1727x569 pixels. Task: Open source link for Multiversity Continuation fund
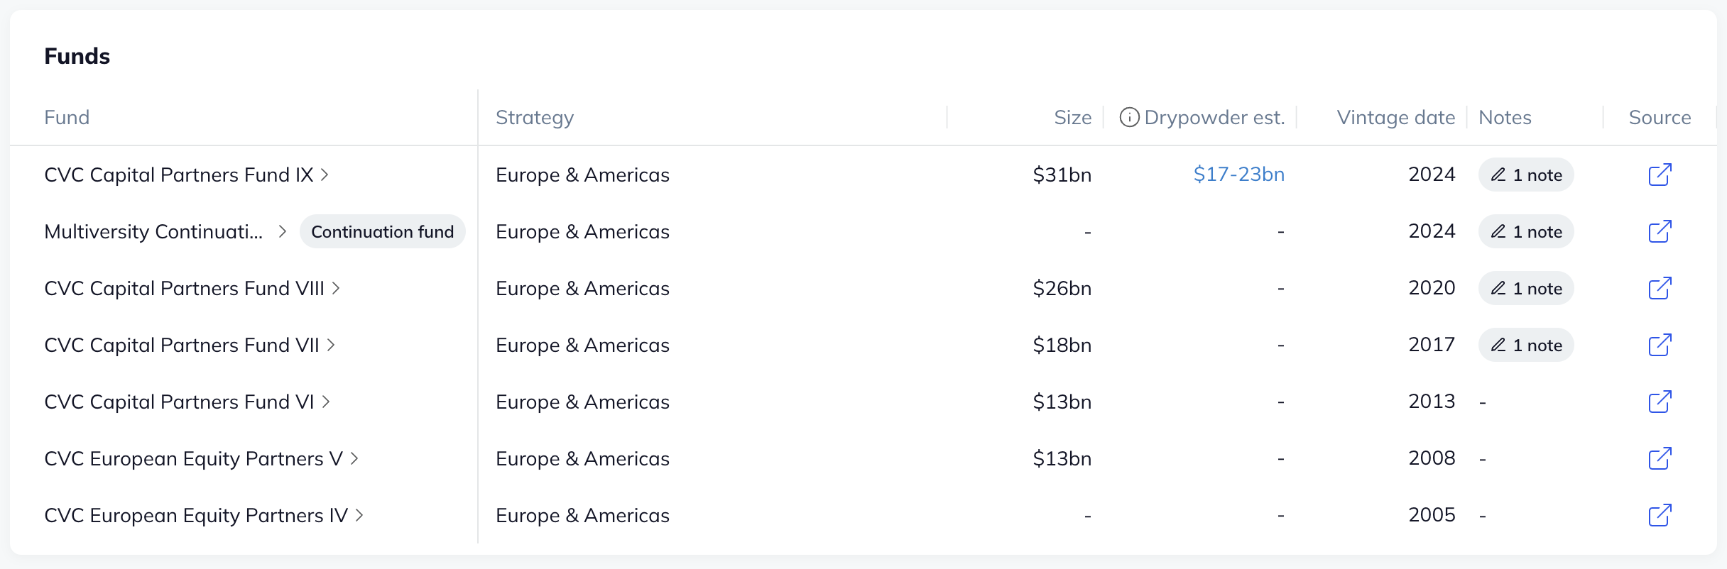click(1660, 231)
